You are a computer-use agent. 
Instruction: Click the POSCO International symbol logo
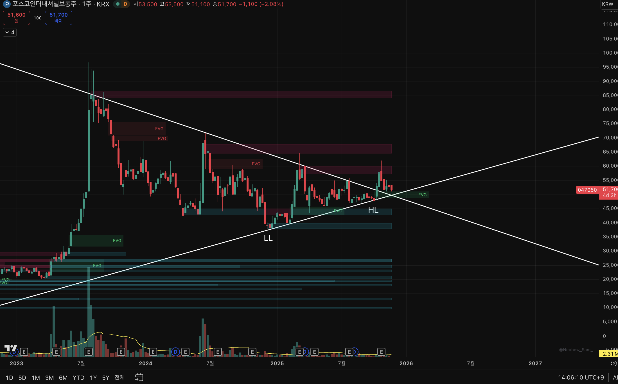tap(6, 4)
